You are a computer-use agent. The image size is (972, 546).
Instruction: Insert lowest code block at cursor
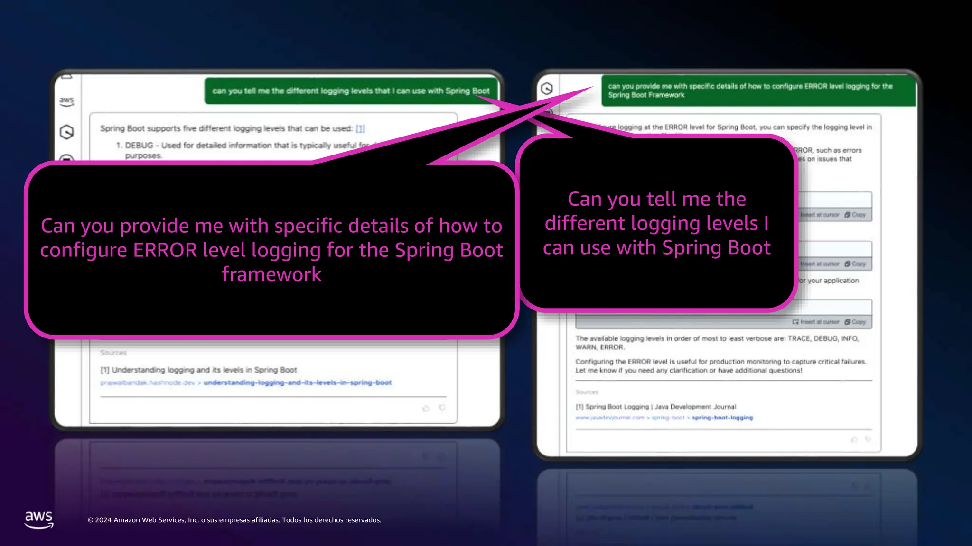tap(816, 322)
